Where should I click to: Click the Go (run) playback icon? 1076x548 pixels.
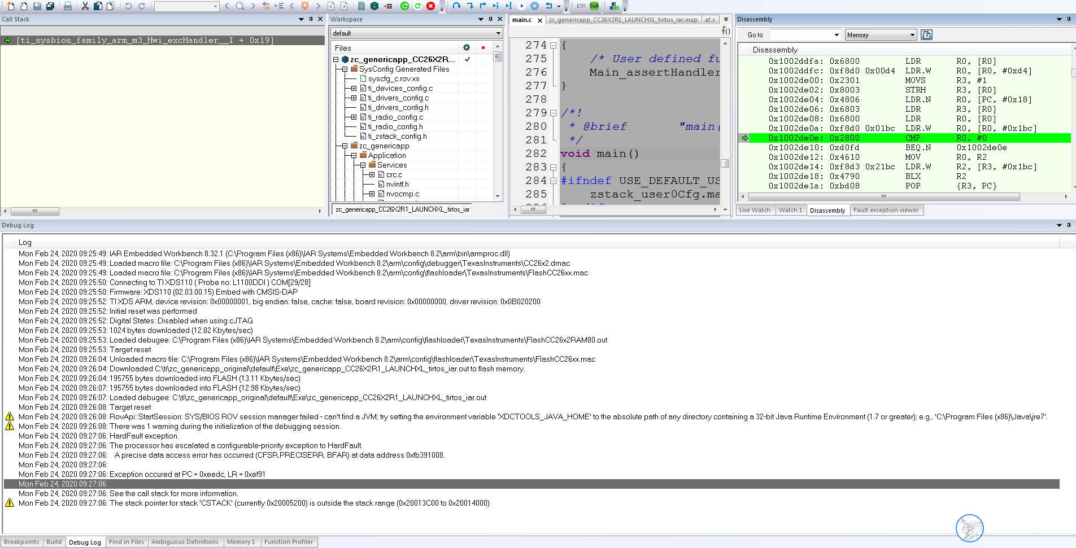pos(522,6)
